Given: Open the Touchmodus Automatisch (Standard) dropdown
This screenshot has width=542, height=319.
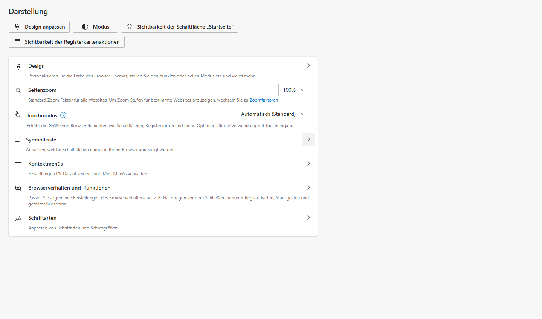Looking at the screenshot, I should point(274,114).
